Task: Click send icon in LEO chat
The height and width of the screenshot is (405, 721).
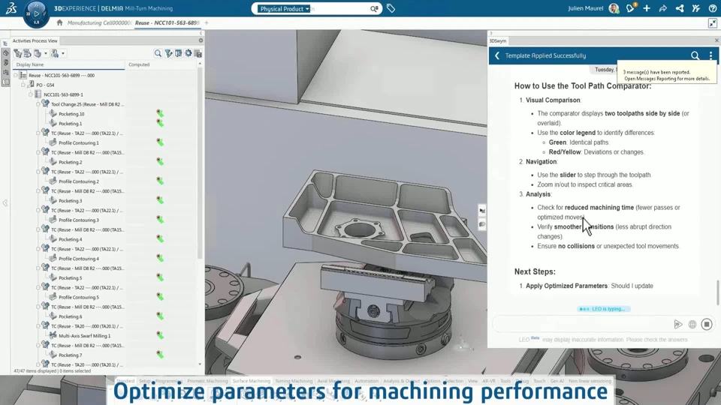Action: click(677, 324)
